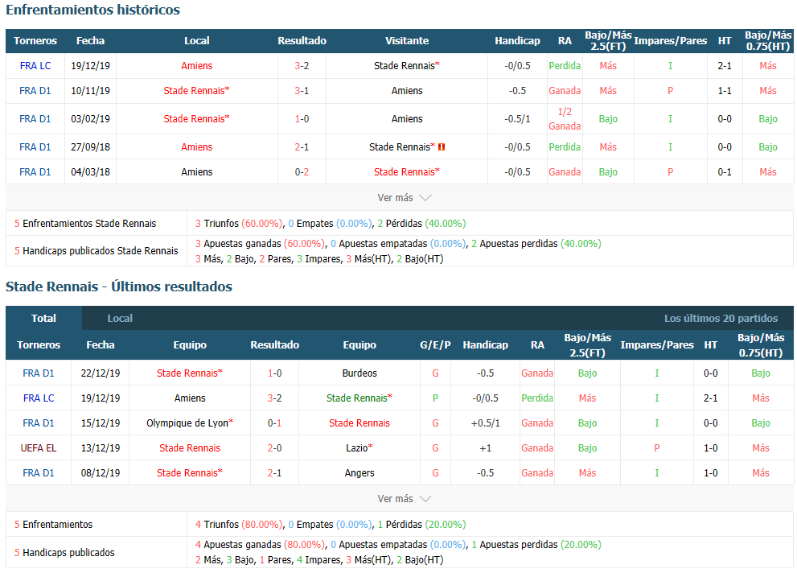Click '5 Handicaps publicados Stade Rennais' label
Screen dimensions: 797x573
96,250
